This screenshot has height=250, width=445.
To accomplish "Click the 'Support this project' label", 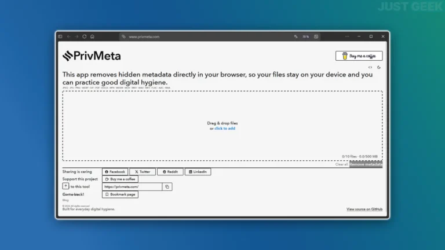I will [80, 179].
